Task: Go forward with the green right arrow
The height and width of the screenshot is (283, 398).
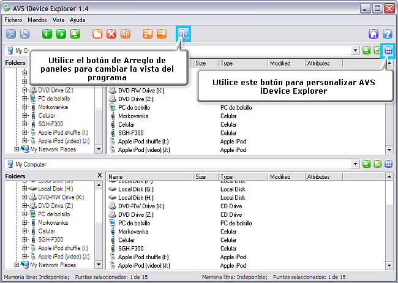Action: [61, 34]
